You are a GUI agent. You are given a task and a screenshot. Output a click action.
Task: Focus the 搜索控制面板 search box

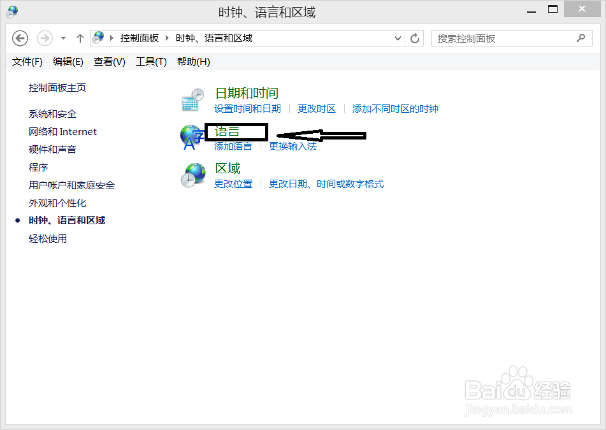click(512, 38)
